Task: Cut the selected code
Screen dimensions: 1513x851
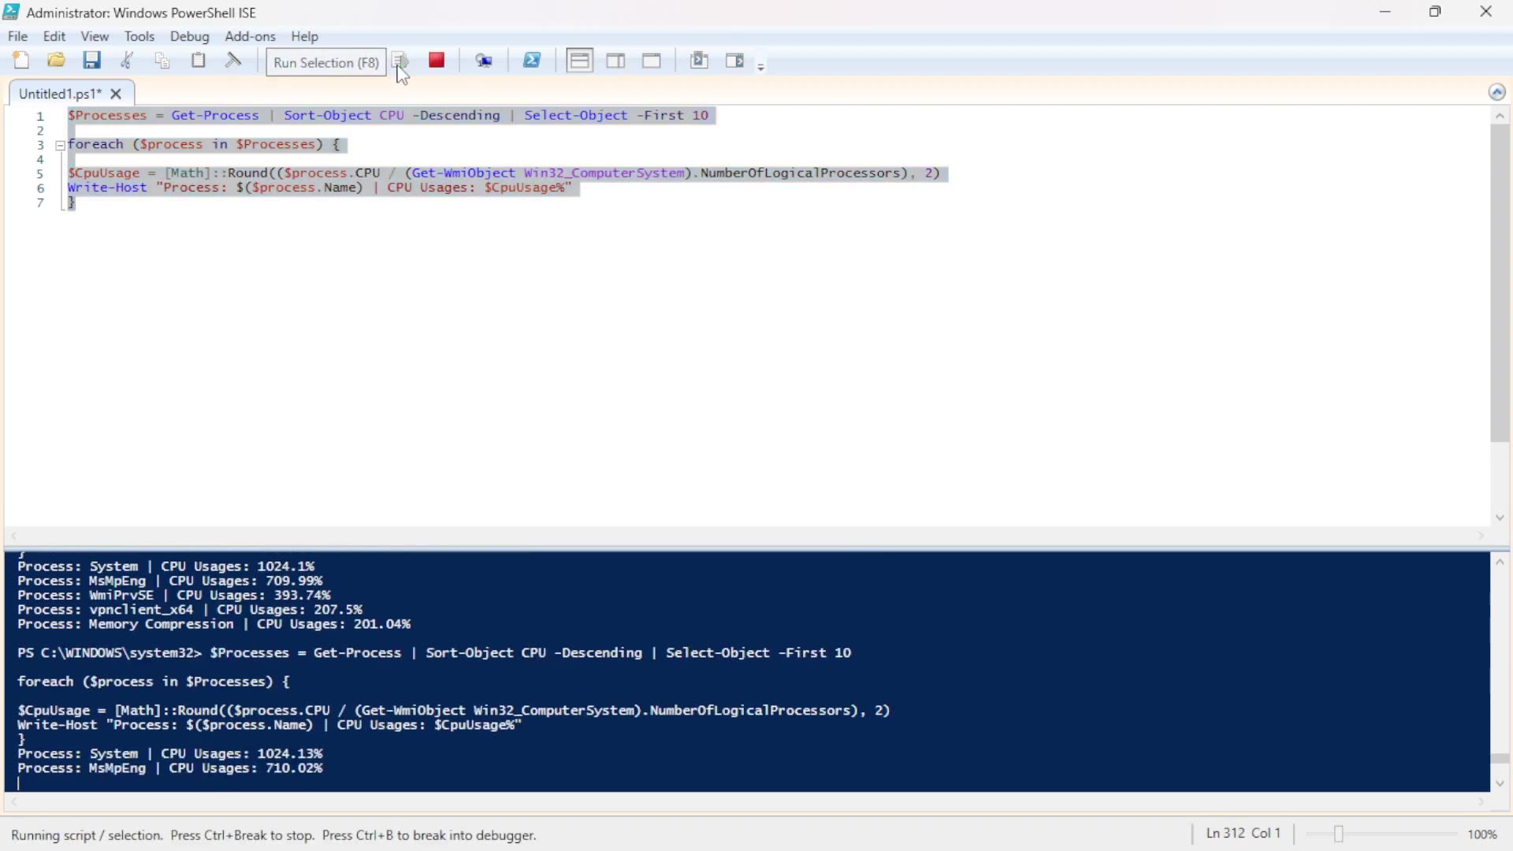Action: 127,60
